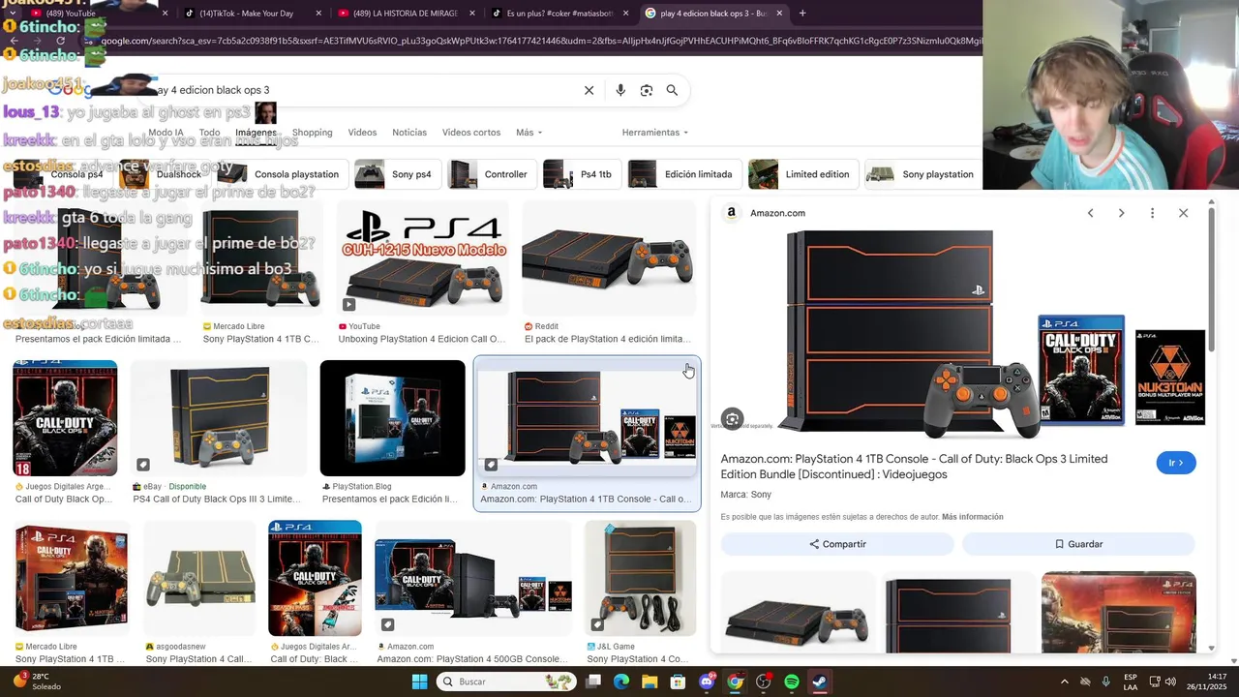Close the Amazon image preview panel

(x=1183, y=213)
